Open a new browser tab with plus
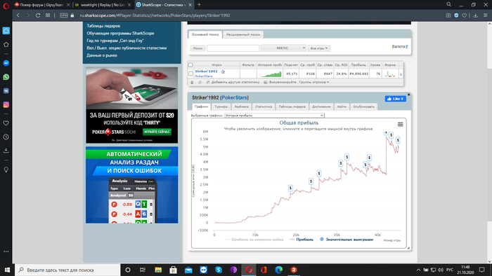 point(199,5)
